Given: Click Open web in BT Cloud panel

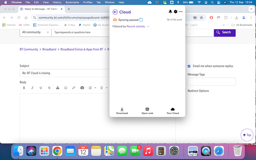Looking at the screenshot, I should [147, 111].
